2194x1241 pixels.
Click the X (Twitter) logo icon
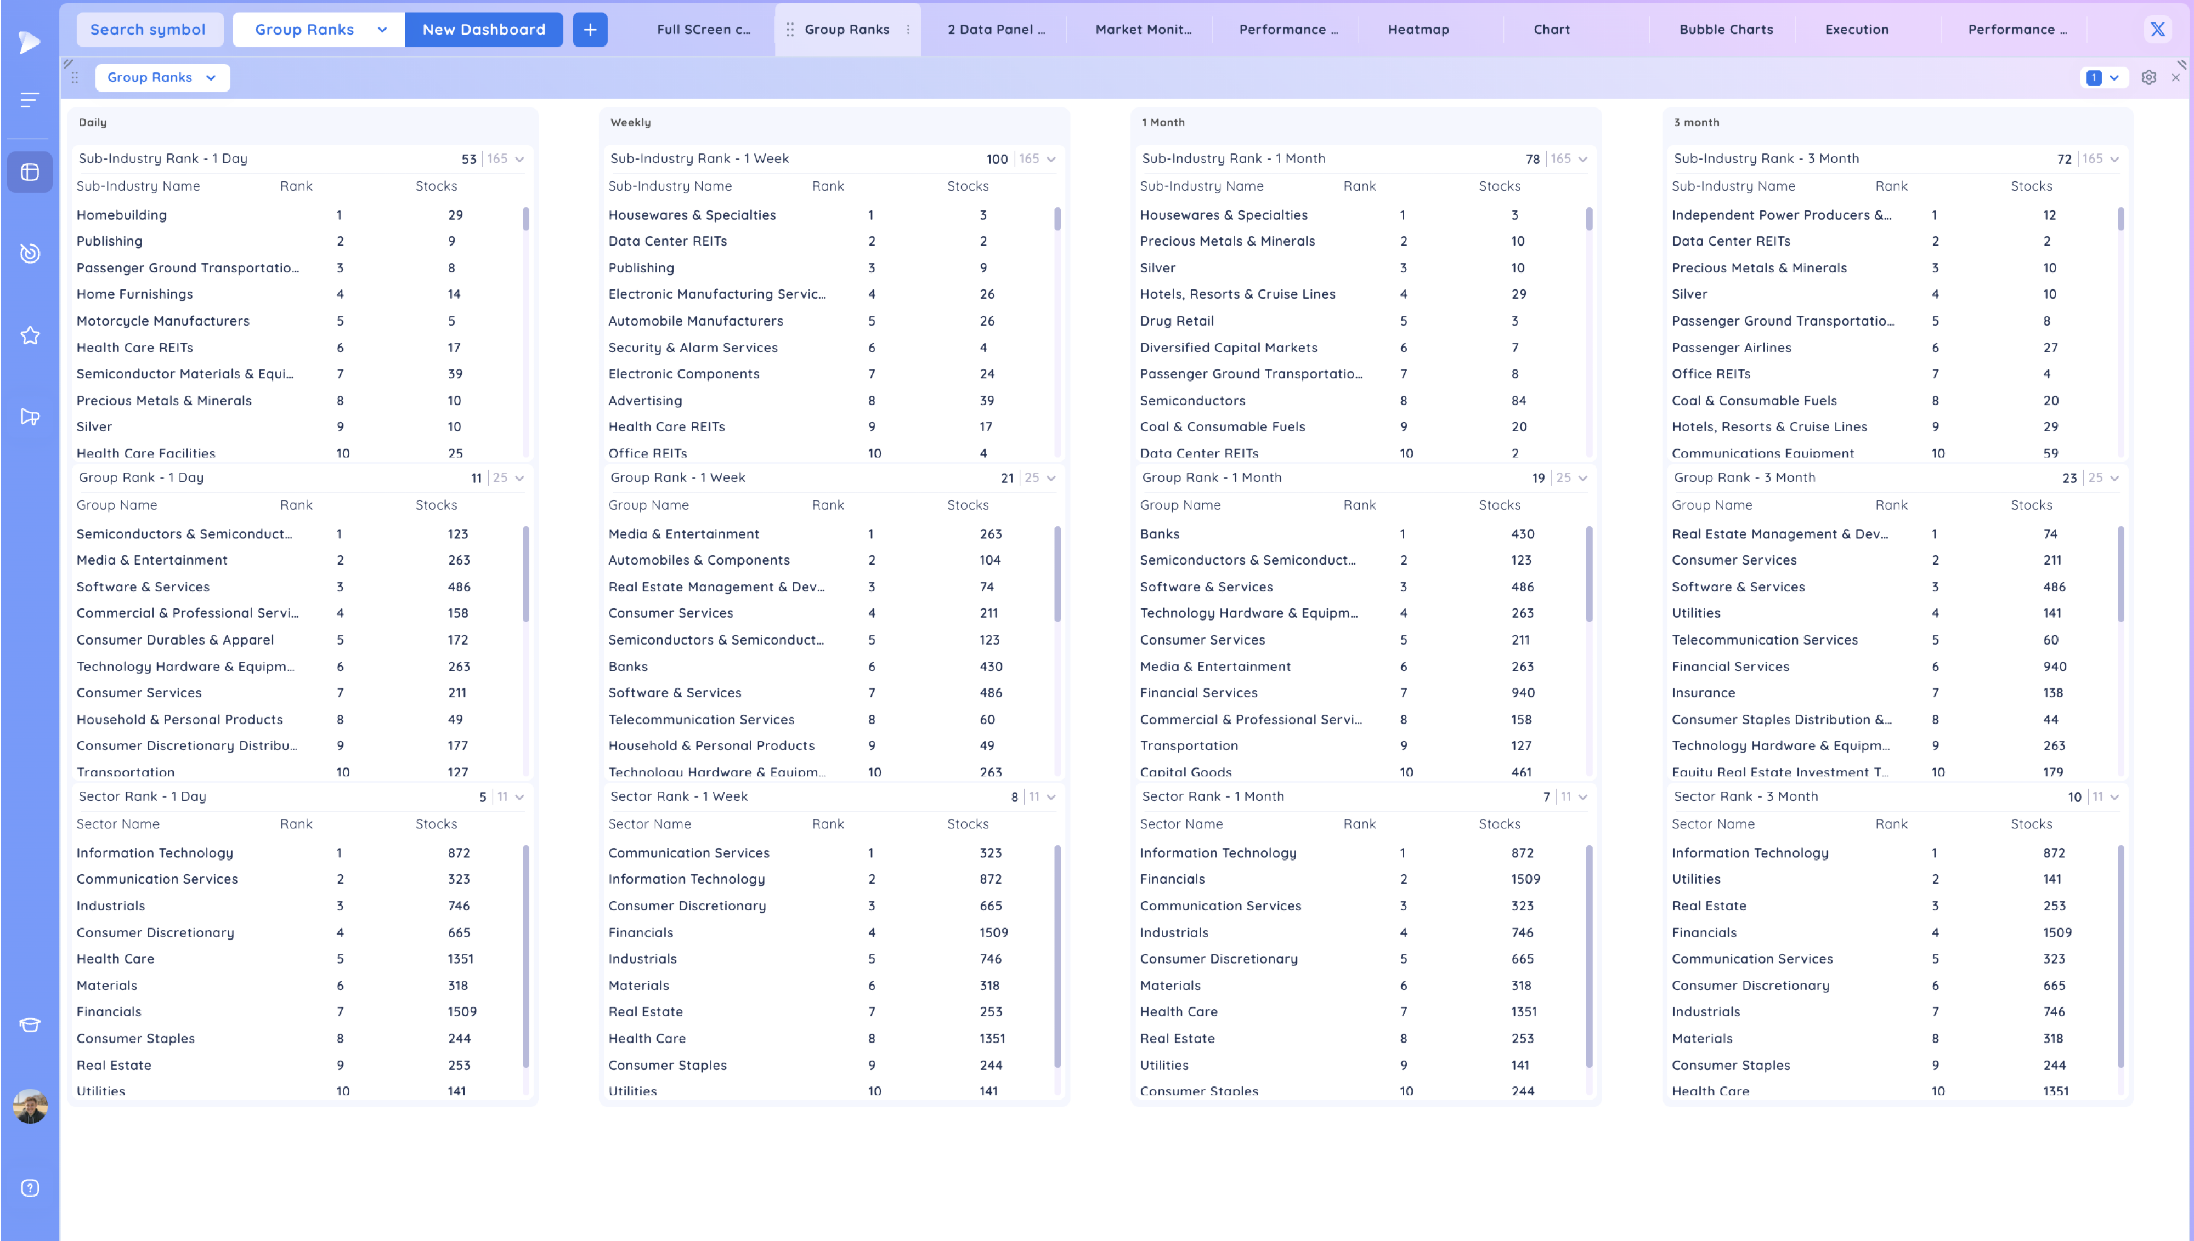click(2157, 30)
